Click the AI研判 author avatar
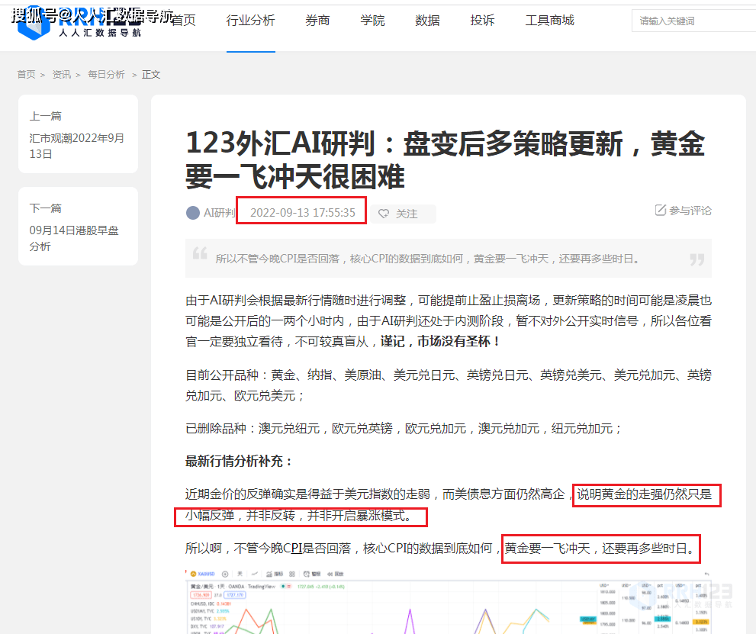 (193, 213)
